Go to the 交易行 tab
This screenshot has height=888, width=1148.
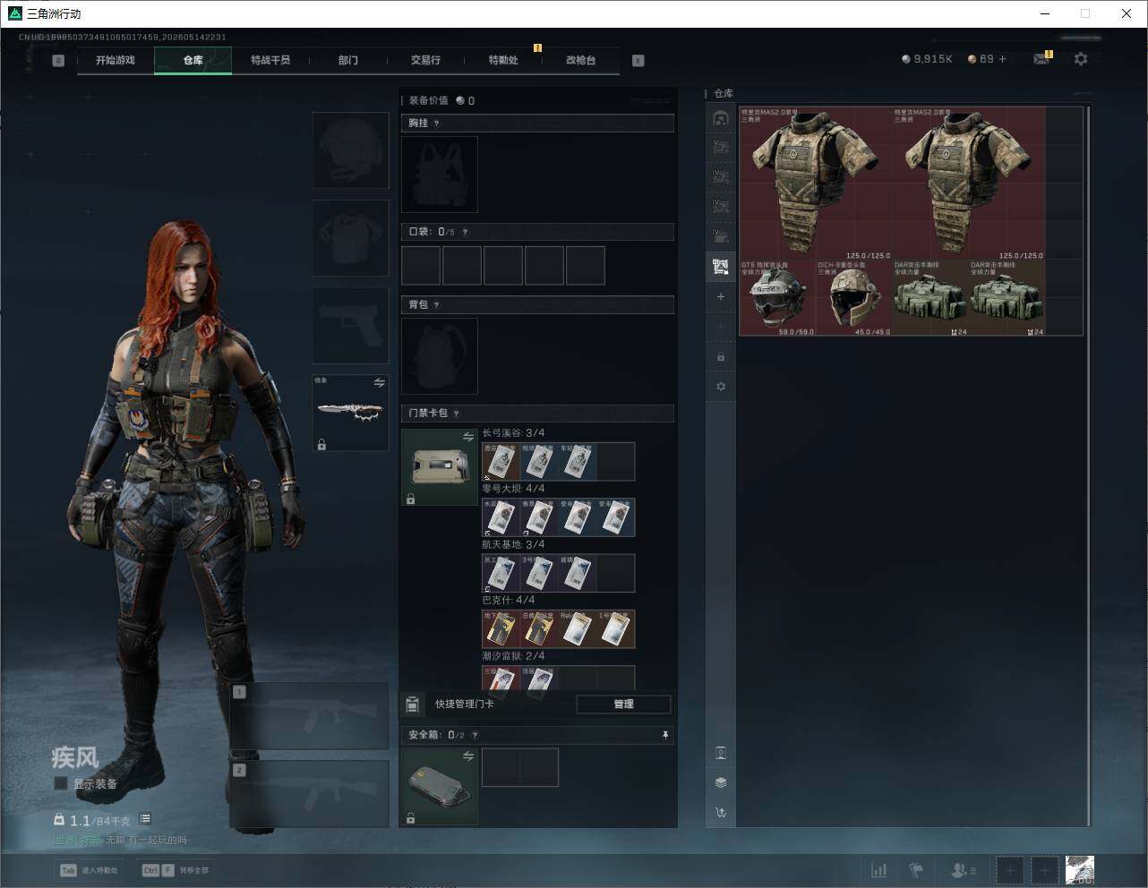tap(425, 60)
